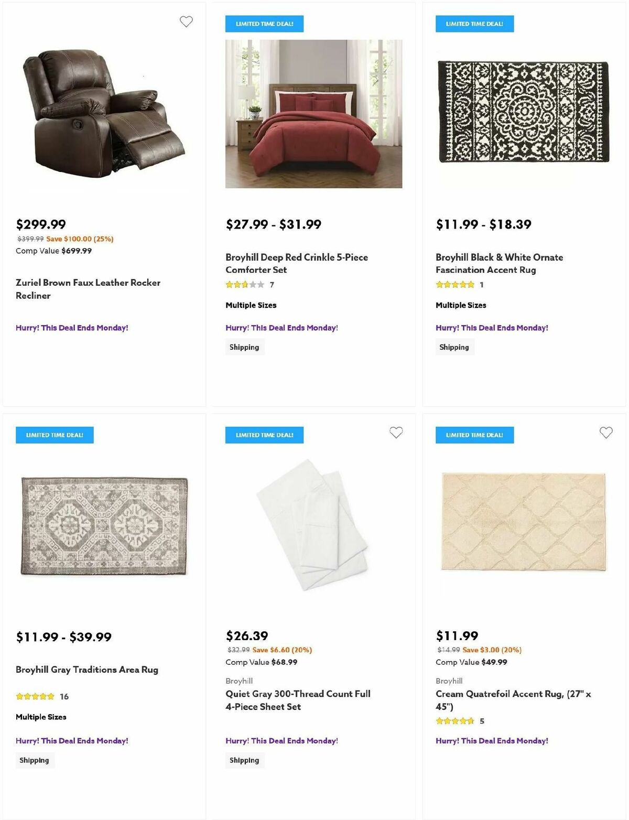Add the Zuriel Brown Recliner to favorites

186,21
